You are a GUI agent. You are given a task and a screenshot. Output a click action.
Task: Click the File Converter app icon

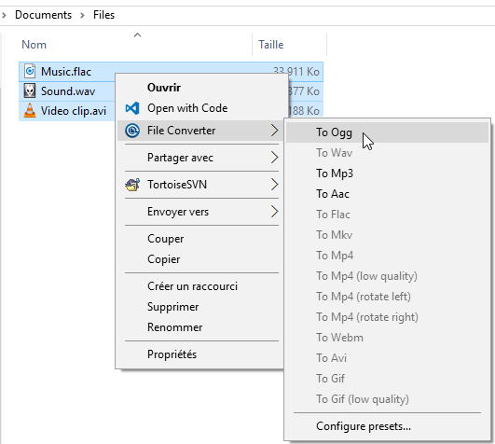pos(132,131)
